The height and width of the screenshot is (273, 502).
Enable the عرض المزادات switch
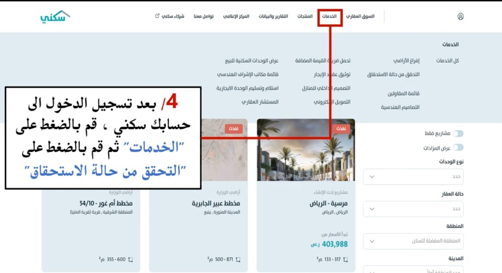(x=458, y=147)
